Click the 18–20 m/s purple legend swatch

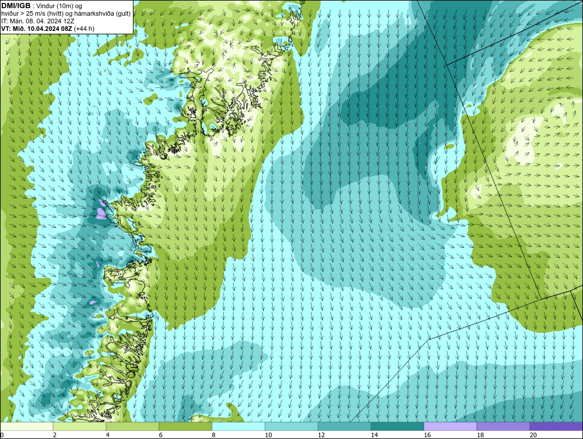504,426
